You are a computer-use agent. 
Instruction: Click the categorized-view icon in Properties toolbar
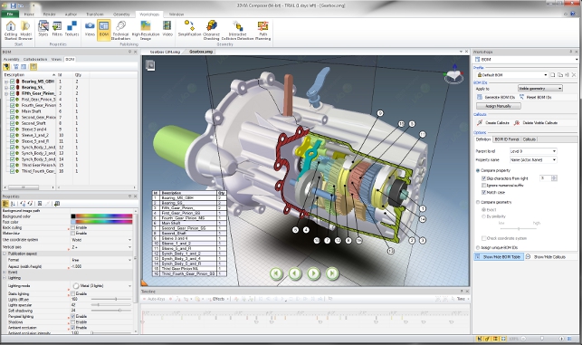(x=5, y=204)
